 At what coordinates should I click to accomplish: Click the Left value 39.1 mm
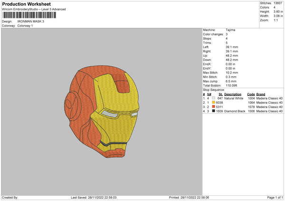coord(232,47)
